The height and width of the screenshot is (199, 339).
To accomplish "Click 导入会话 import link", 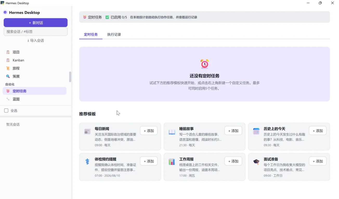I will (x=36, y=41).
